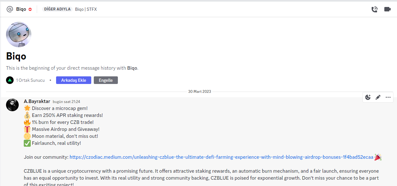Click the @ icon in the header

tap(10, 9)
